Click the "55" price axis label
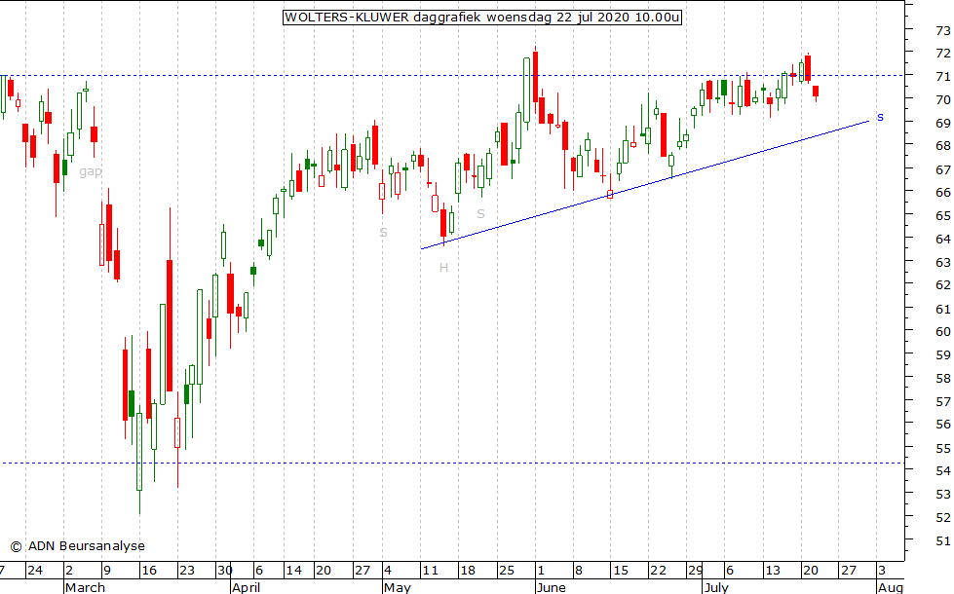This screenshot has width=954, height=594. click(x=943, y=449)
